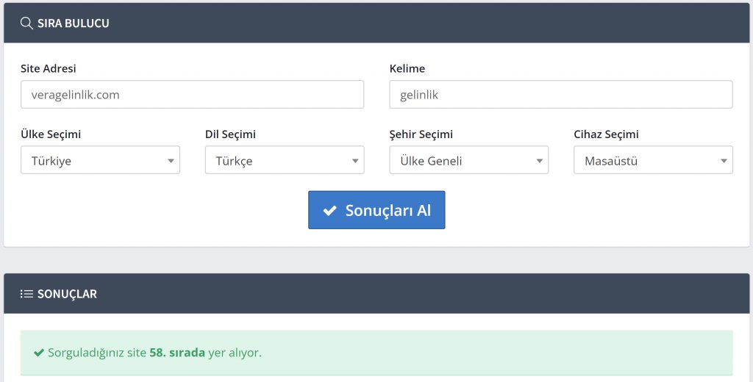Expand the Cihaz Seçimi dropdown showing Masaüstü
753x382 pixels.
coord(653,160)
